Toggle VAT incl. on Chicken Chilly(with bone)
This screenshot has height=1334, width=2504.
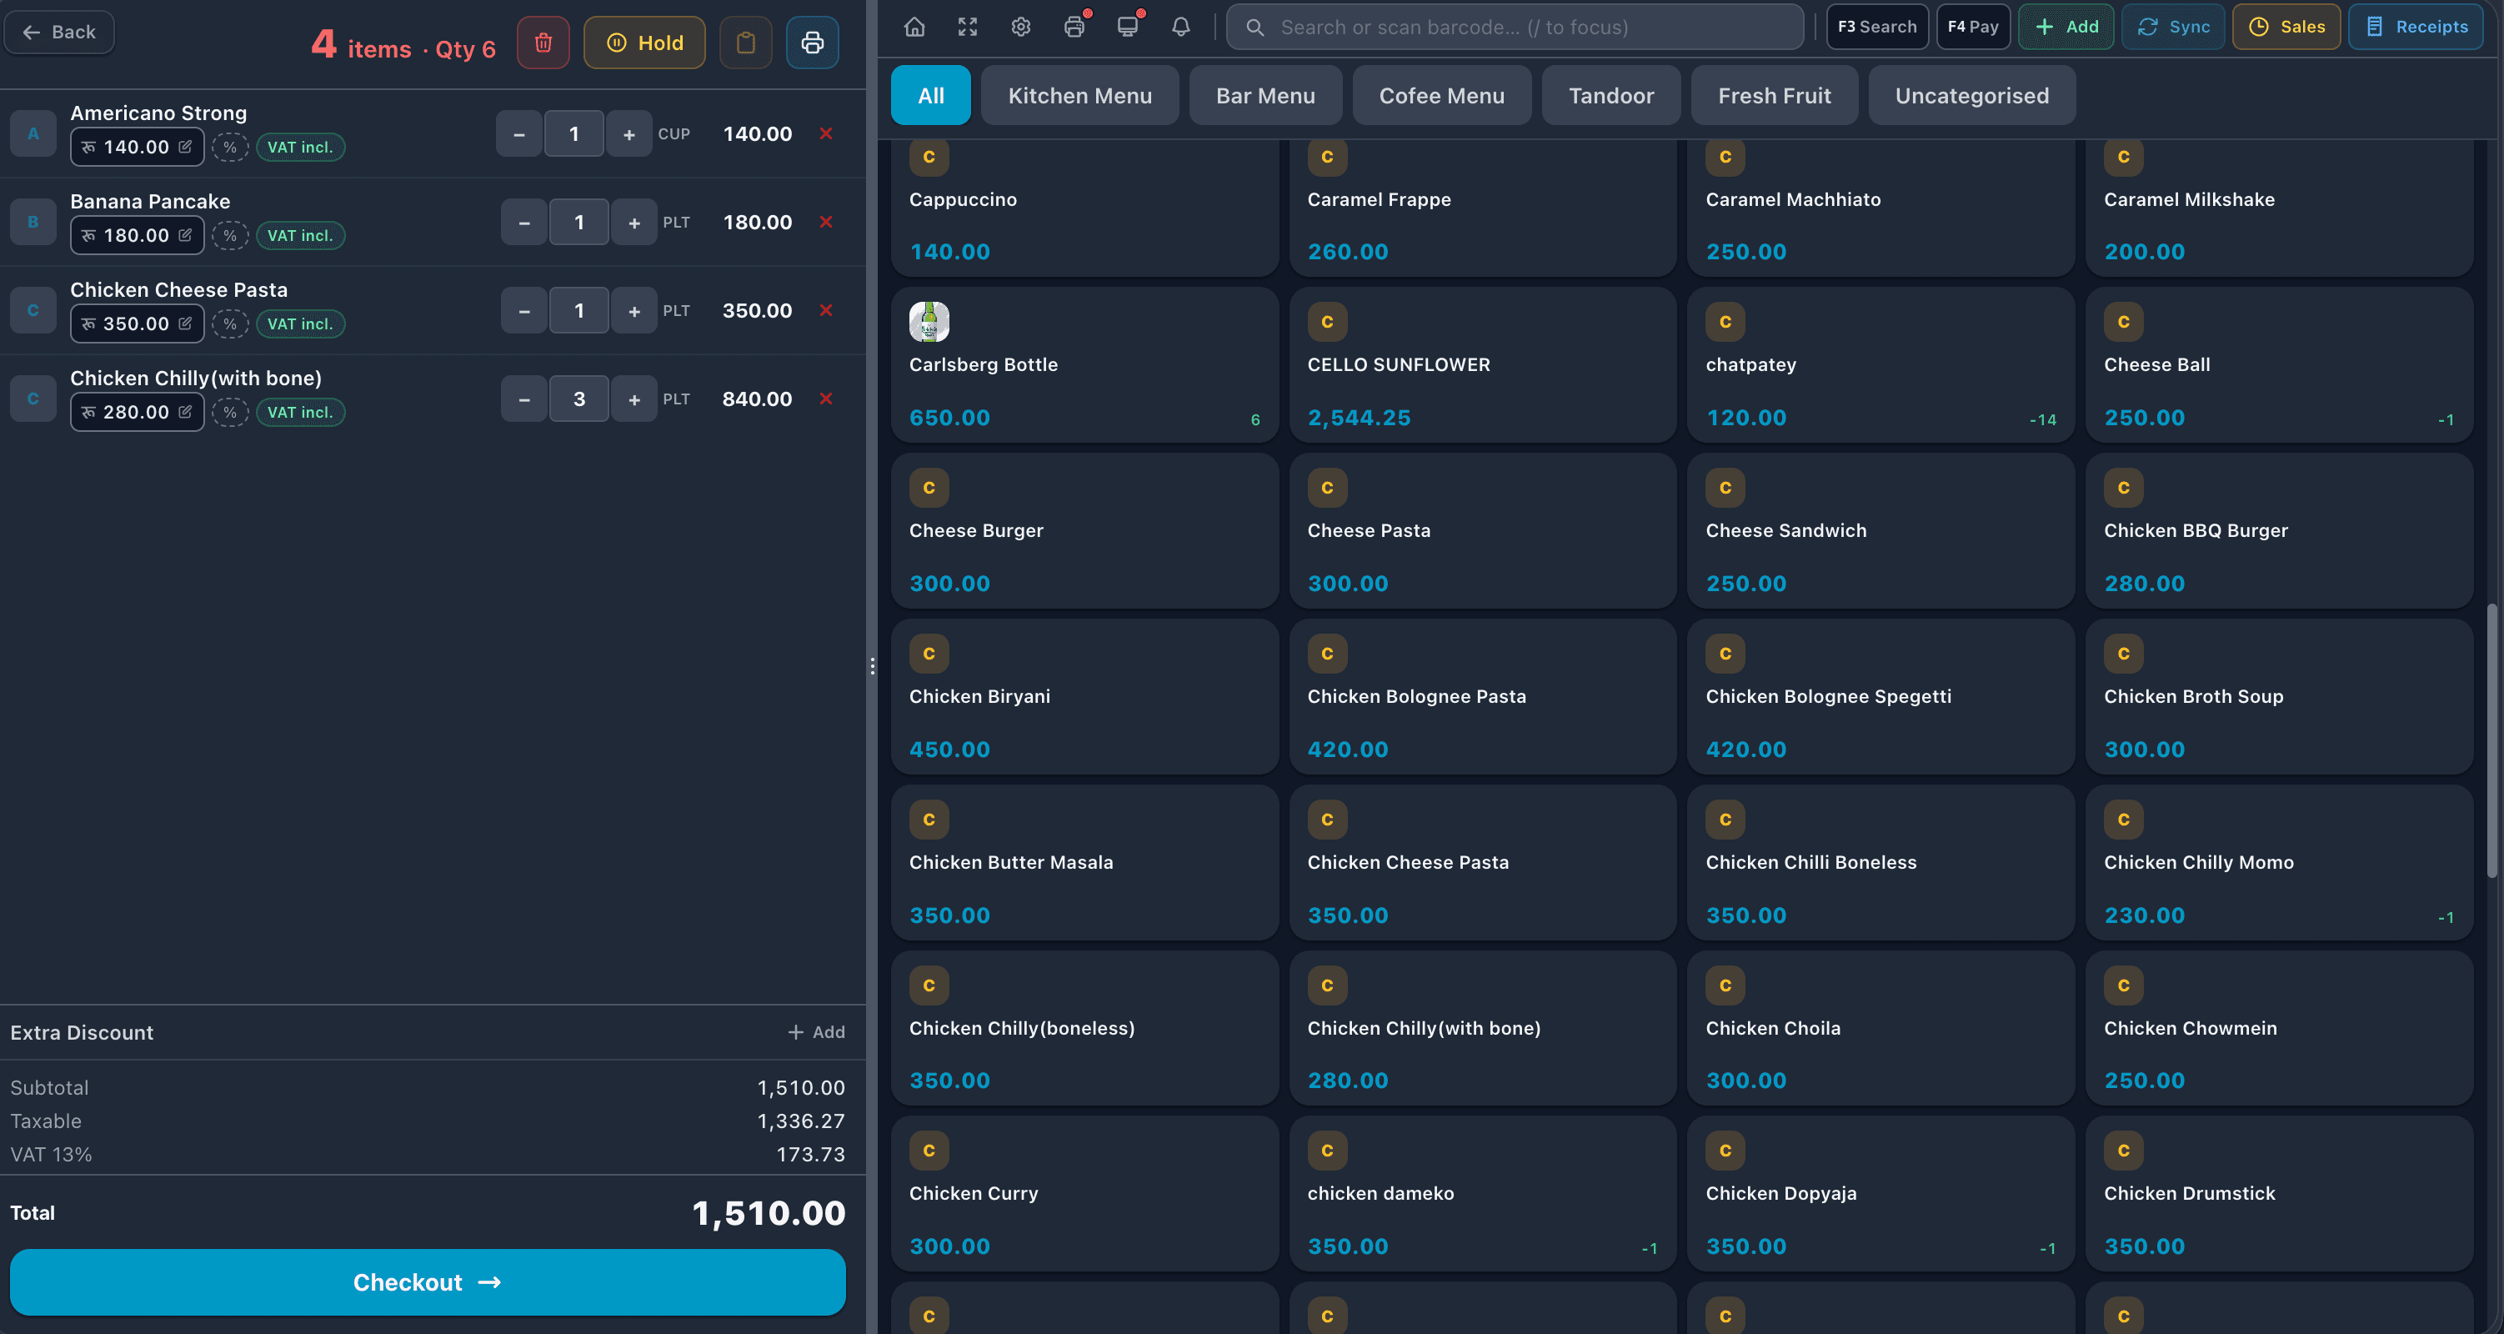tap(300, 412)
